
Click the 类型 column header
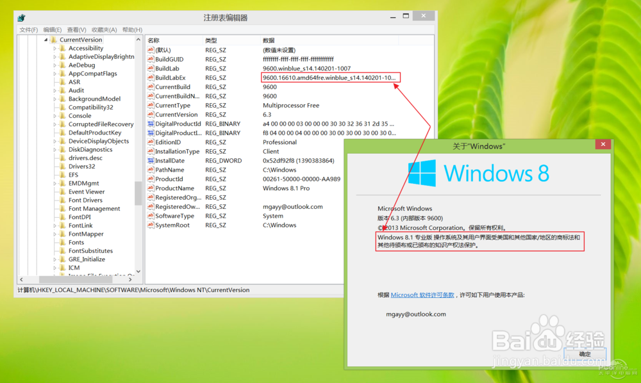231,40
